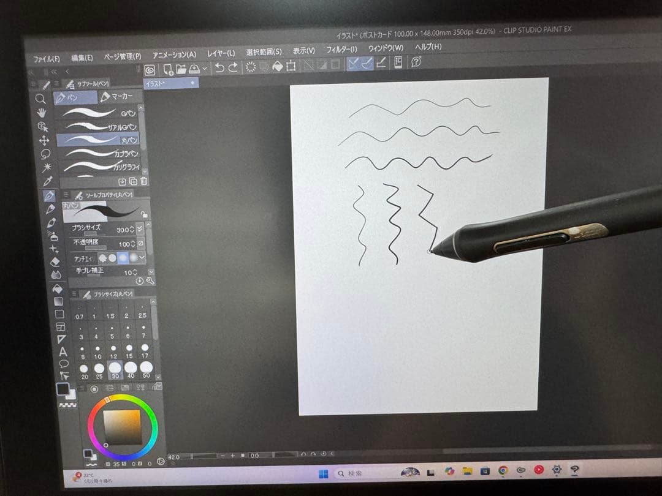Click the Undo arrow in the toolbar

tap(219, 69)
